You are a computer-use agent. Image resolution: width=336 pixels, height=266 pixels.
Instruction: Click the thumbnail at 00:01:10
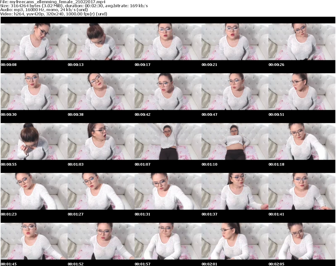235,142
